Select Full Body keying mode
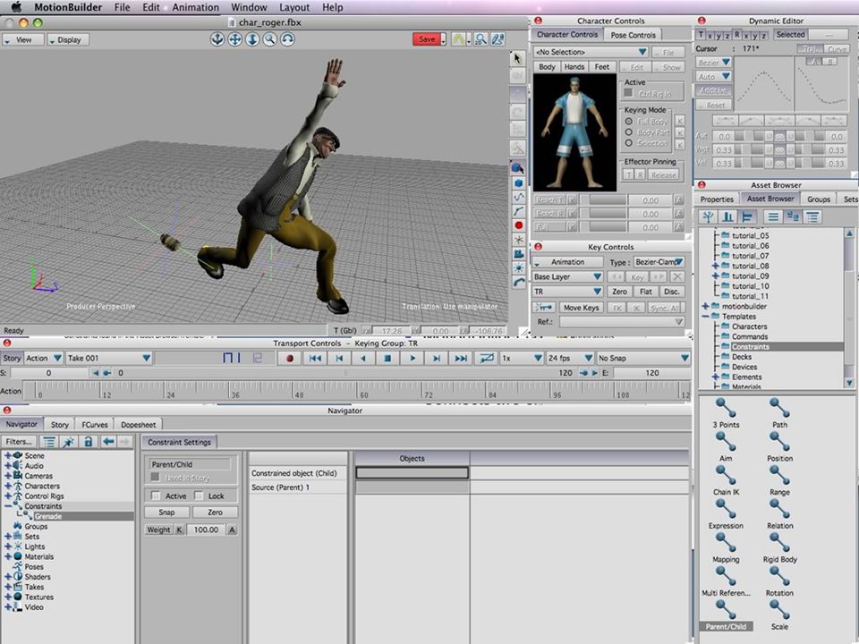Screen dimensions: 859x644 pos(629,121)
